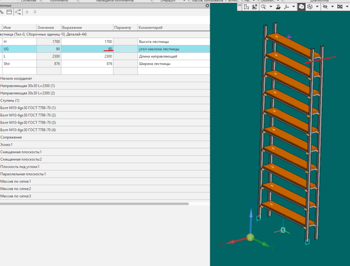Open dropdown next to orientation axes icon
This screenshot has height=266, width=350.
[x=293, y=7]
